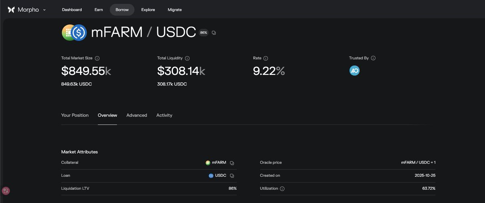
Task: Click the 86% LLTV badge
Action: [x=203, y=32]
